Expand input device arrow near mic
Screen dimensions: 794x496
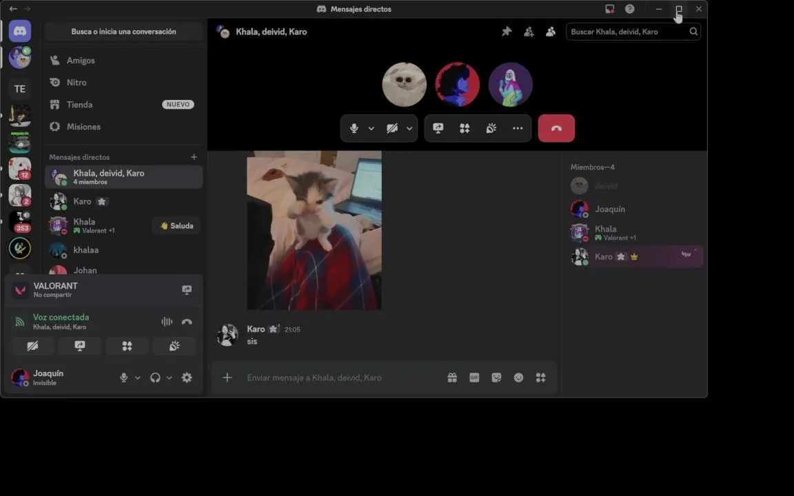(138, 378)
